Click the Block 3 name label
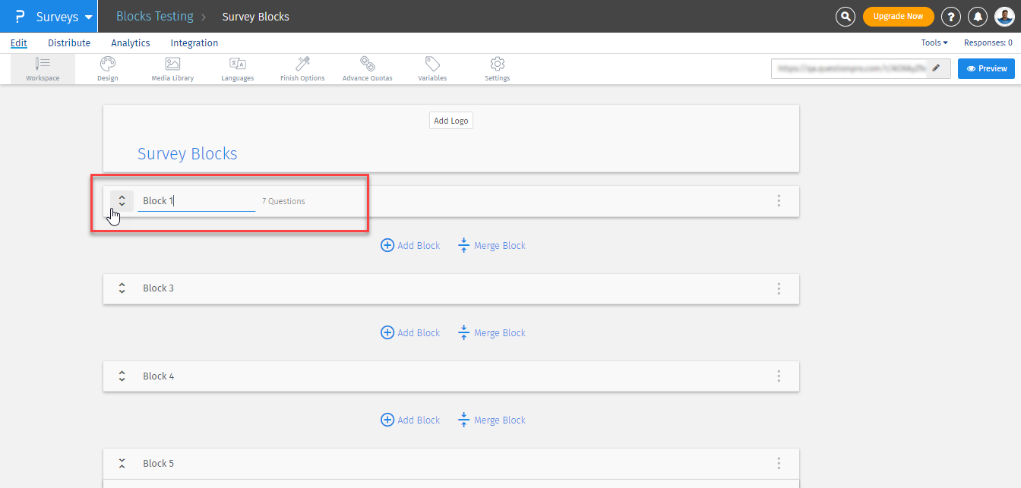This screenshot has height=488, width=1021. 159,288
